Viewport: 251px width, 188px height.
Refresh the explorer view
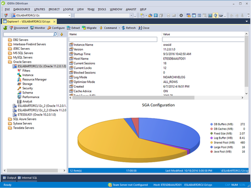point(129,28)
